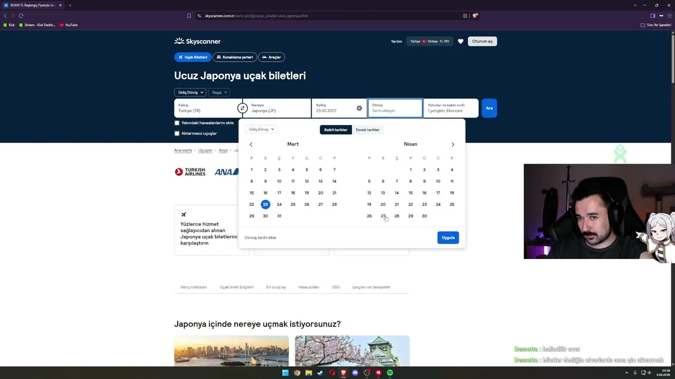
Task: Reload the page with the refresh icon
Action: pos(21,16)
